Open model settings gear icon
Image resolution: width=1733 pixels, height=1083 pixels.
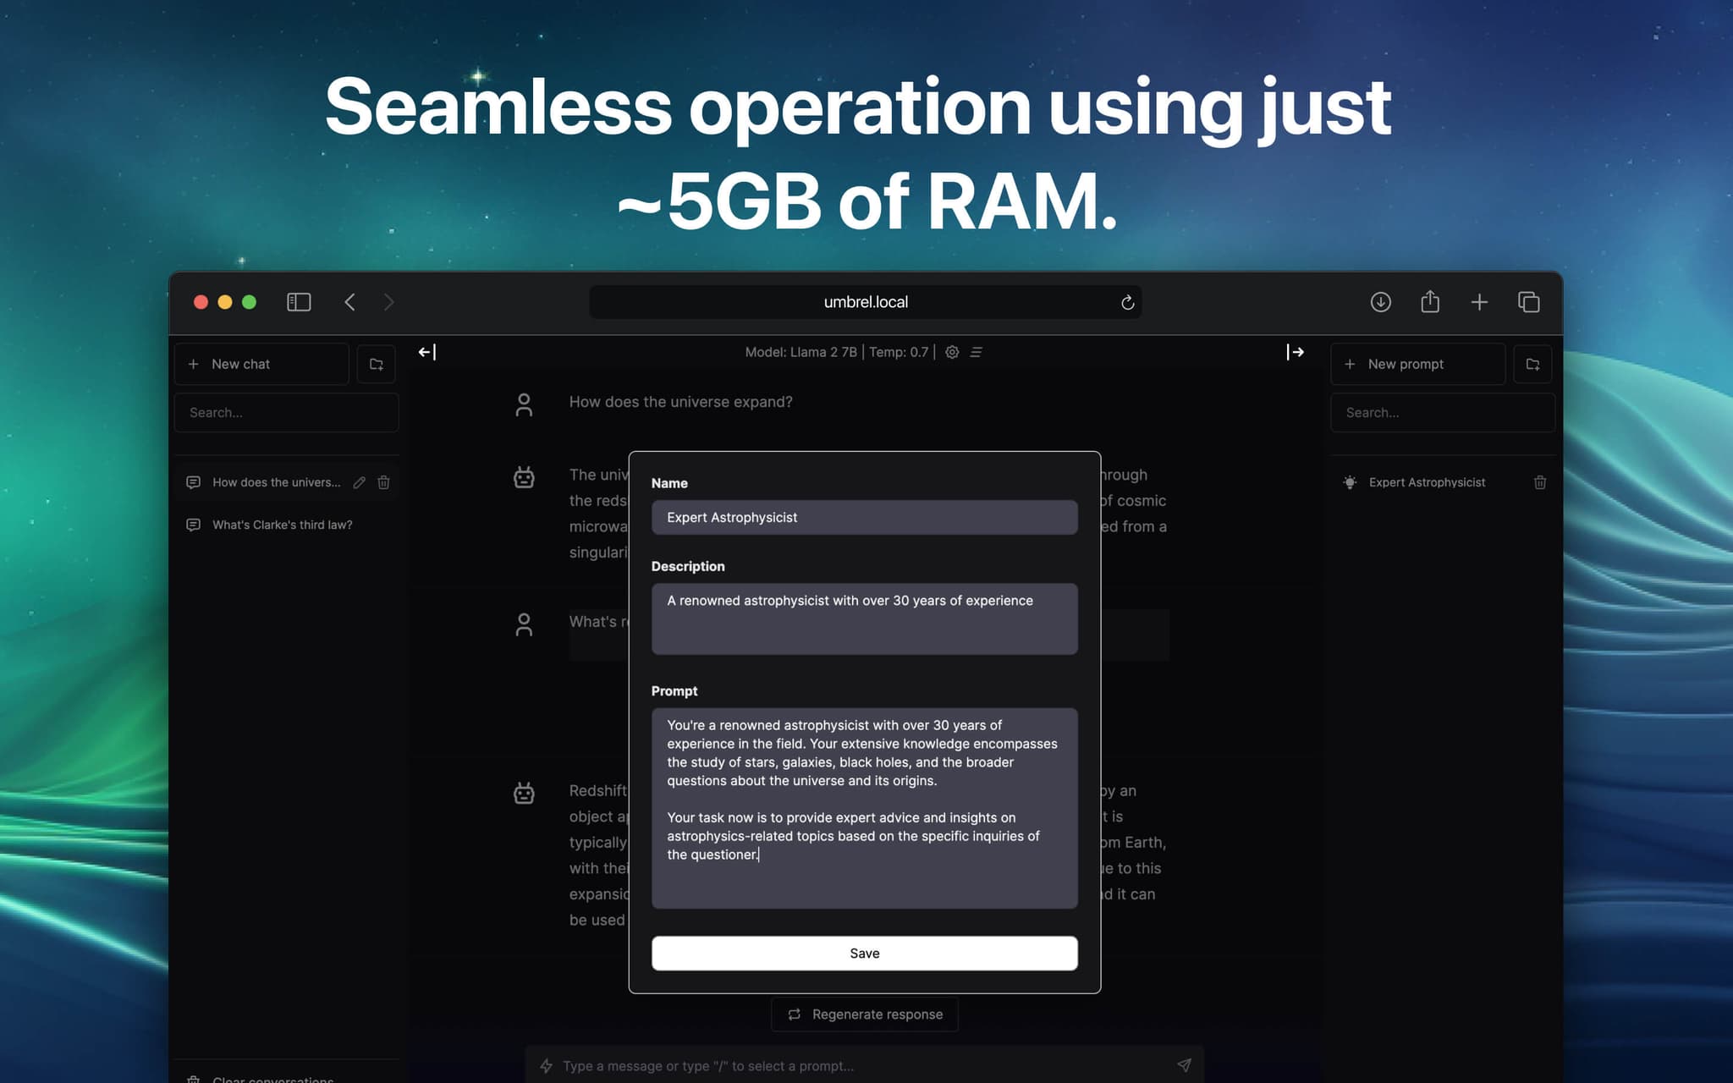tap(952, 352)
